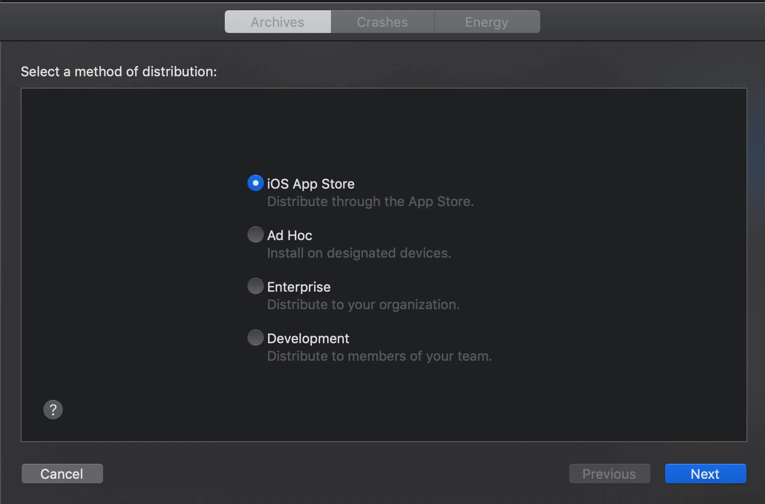Click the 'Select a method of distribution:' heading
Screen dimensions: 765x504
(x=119, y=72)
